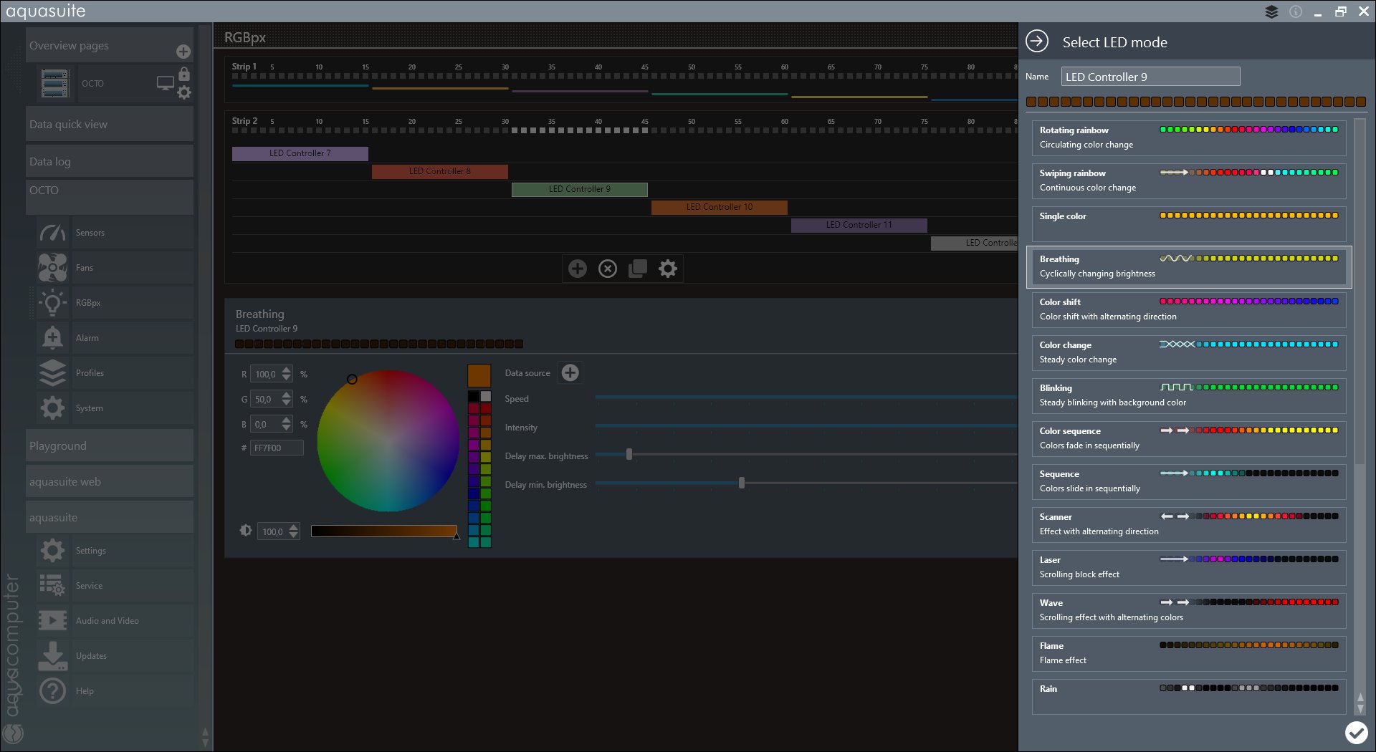Click the delete controller X icon
The height and width of the screenshot is (752, 1376).
tap(608, 269)
